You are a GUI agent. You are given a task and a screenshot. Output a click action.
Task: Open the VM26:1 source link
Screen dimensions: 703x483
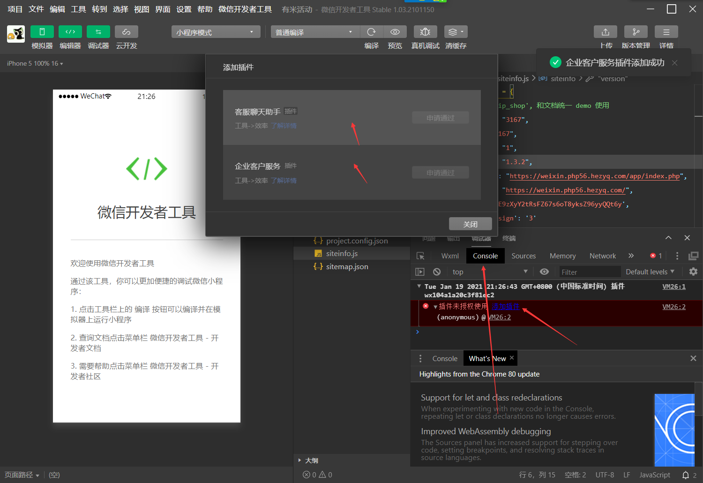[674, 287]
